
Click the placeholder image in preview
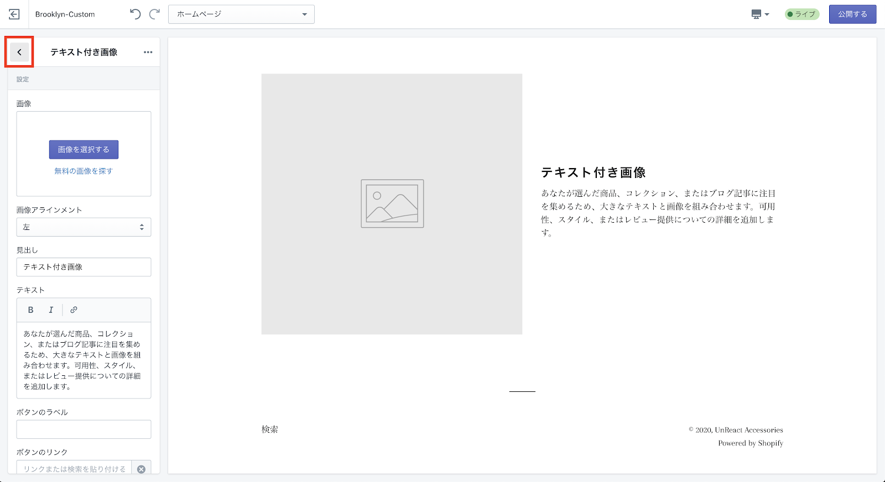(x=392, y=204)
